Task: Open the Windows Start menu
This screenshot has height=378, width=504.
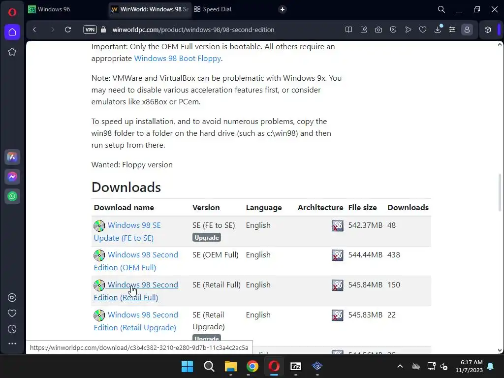Action: [x=188, y=366]
